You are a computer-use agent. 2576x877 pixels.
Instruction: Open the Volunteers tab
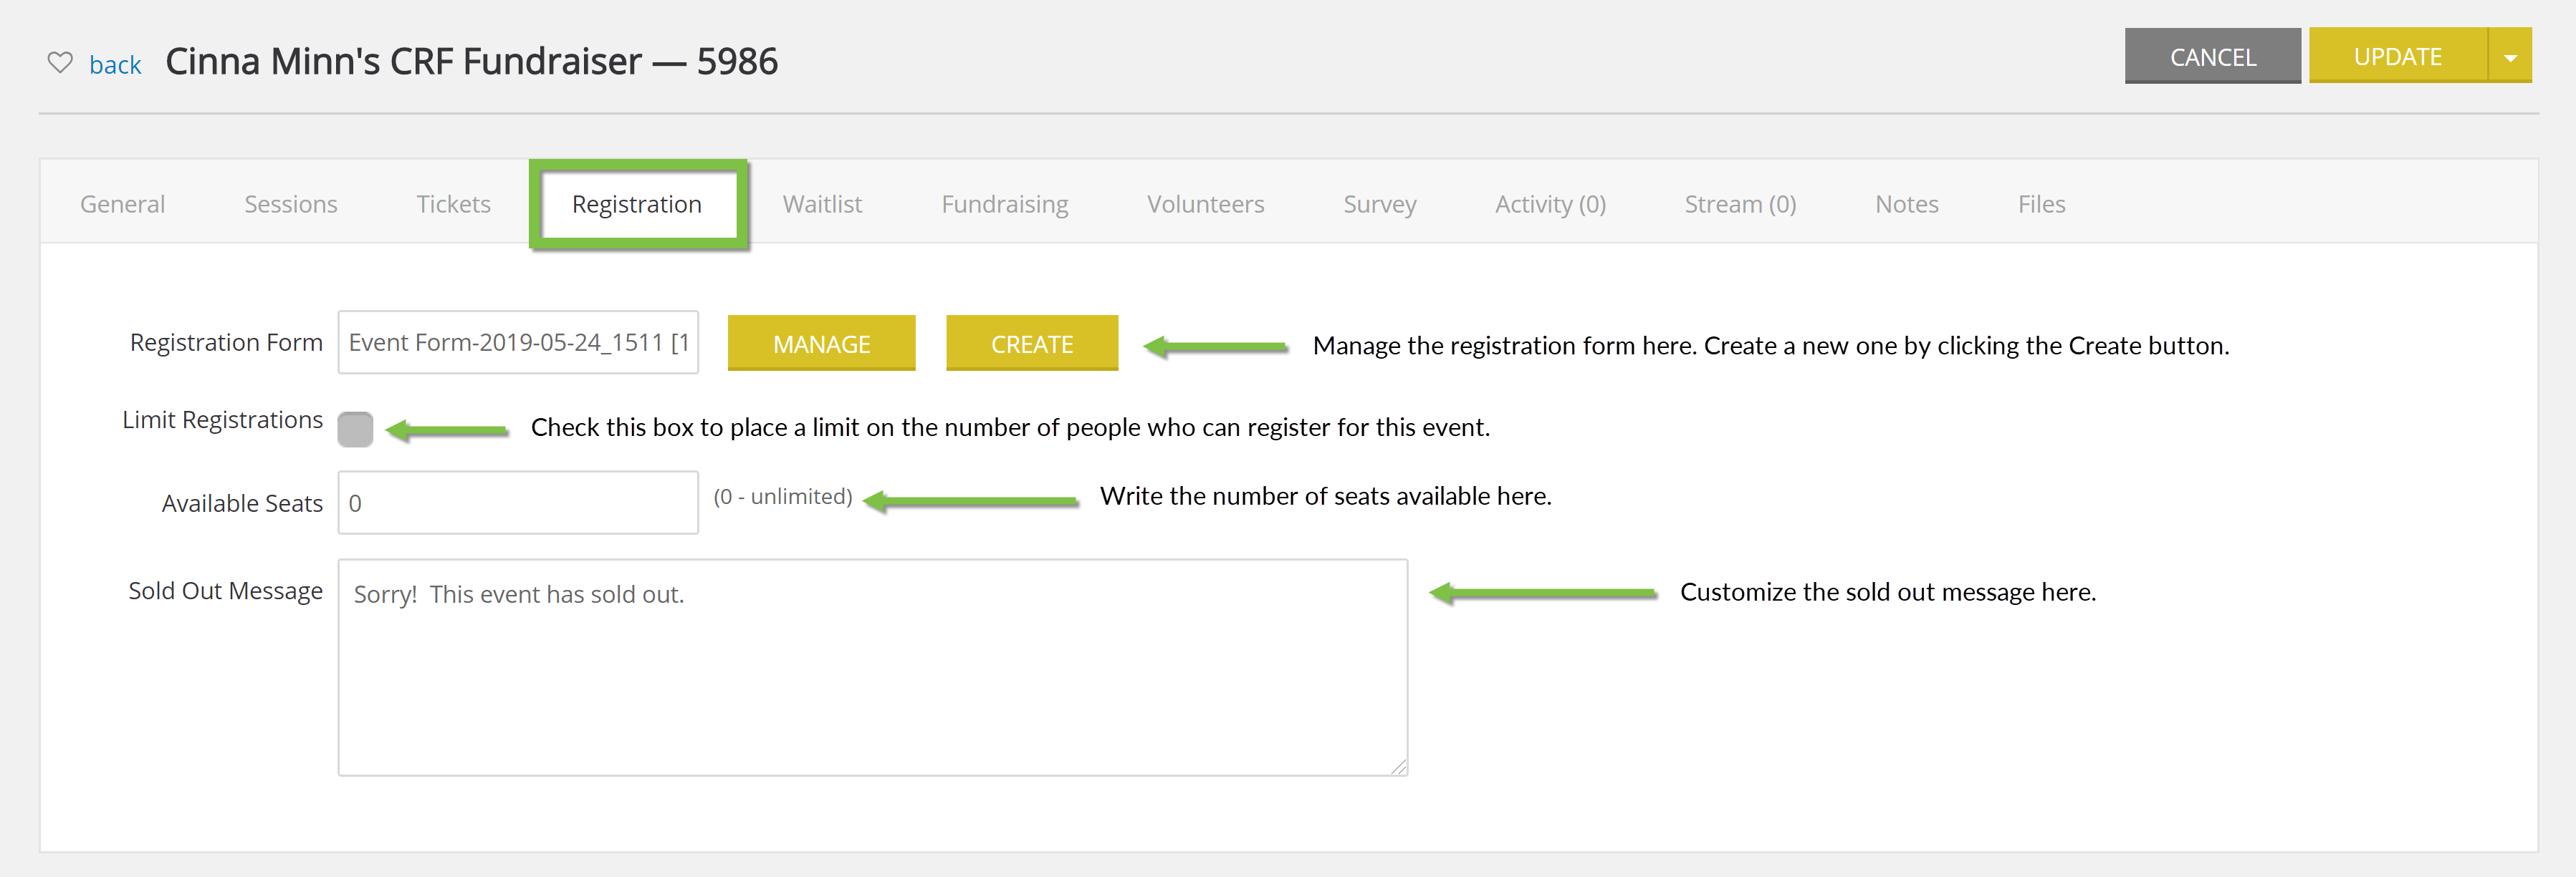coord(1205,204)
